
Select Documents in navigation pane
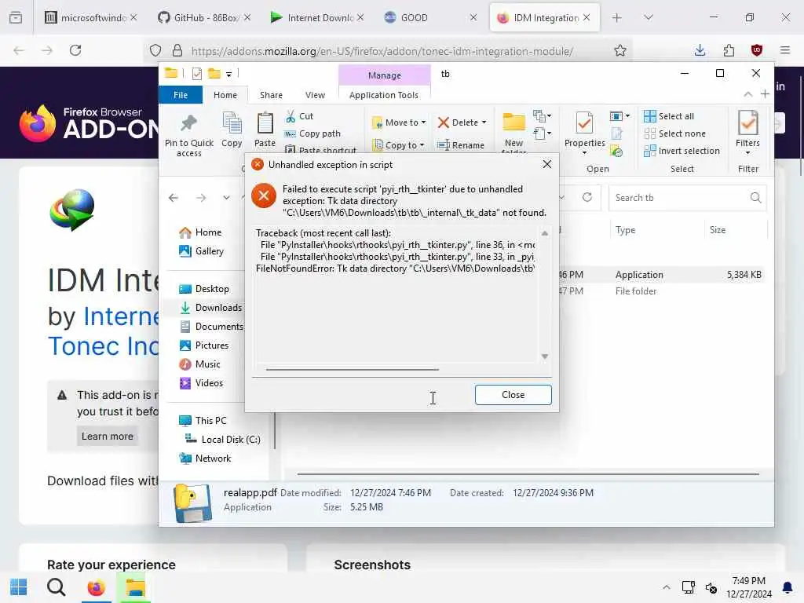(x=211, y=327)
